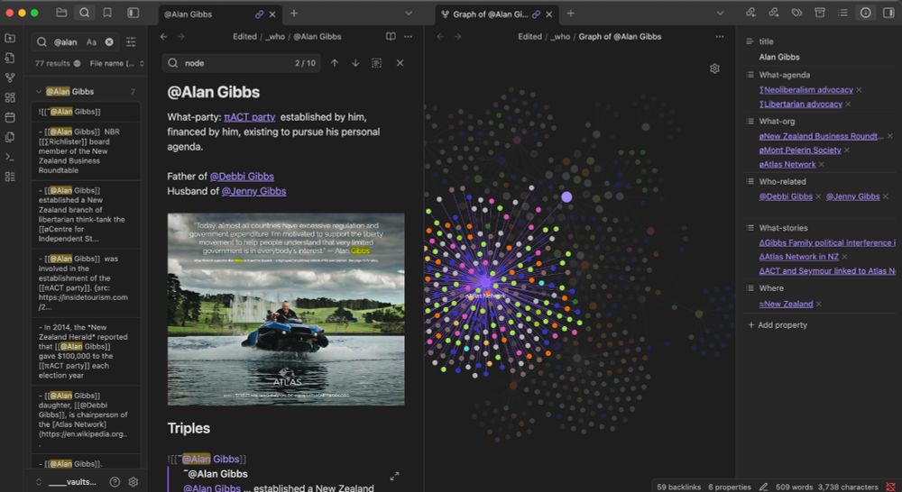The image size is (902, 492).
Task: Open the file explorer tab icon
Action: click(61, 13)
